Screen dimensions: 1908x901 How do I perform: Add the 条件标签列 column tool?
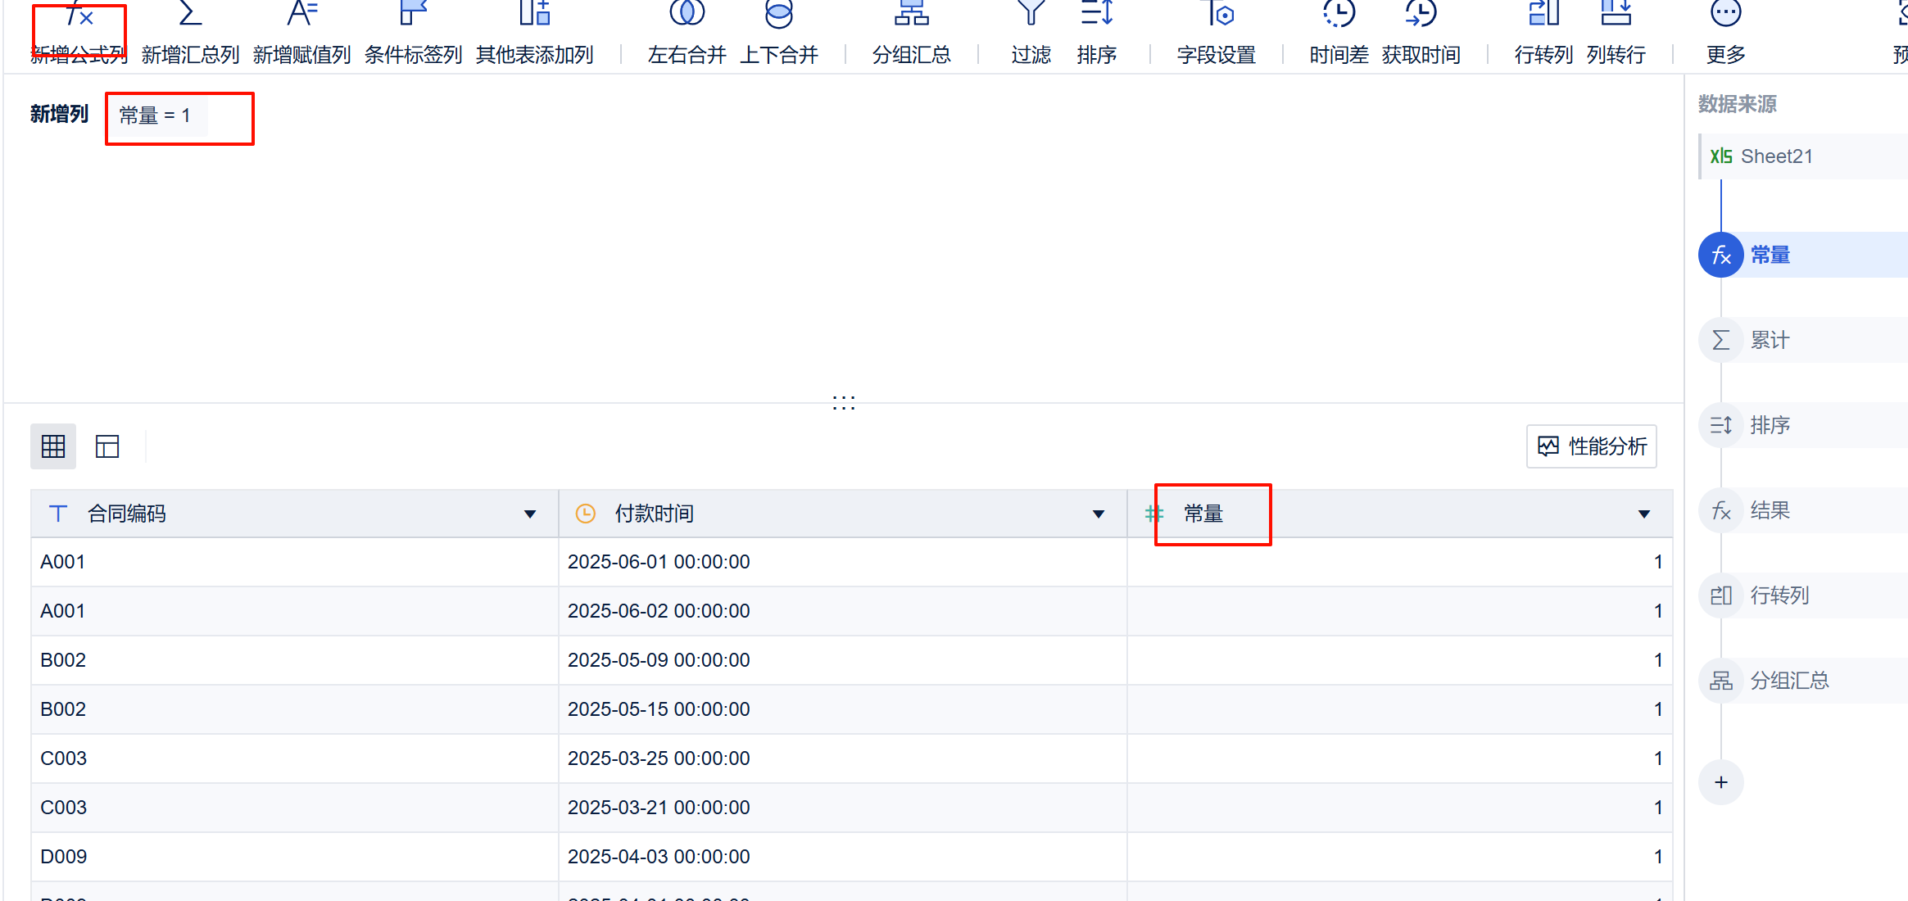tap(413, 33)
